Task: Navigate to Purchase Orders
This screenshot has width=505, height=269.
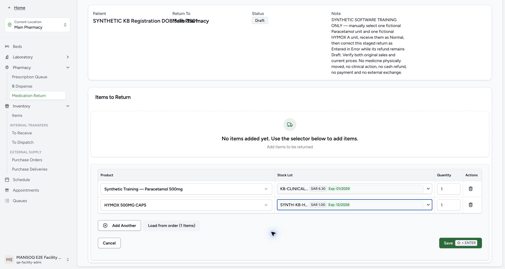Action: coord(27,160)
